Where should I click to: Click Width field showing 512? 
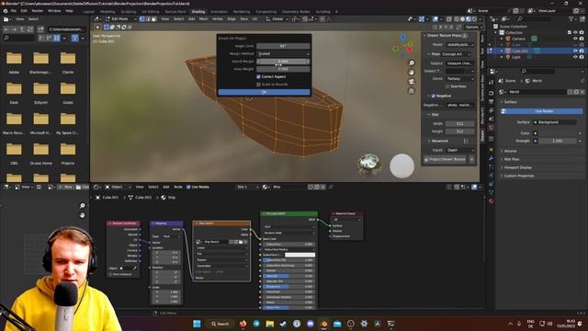459,123
